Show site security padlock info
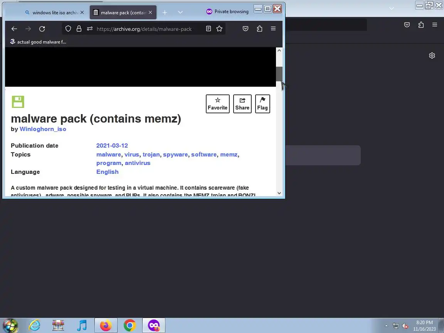This screenshot has height=333, width=444. (79, 29)
